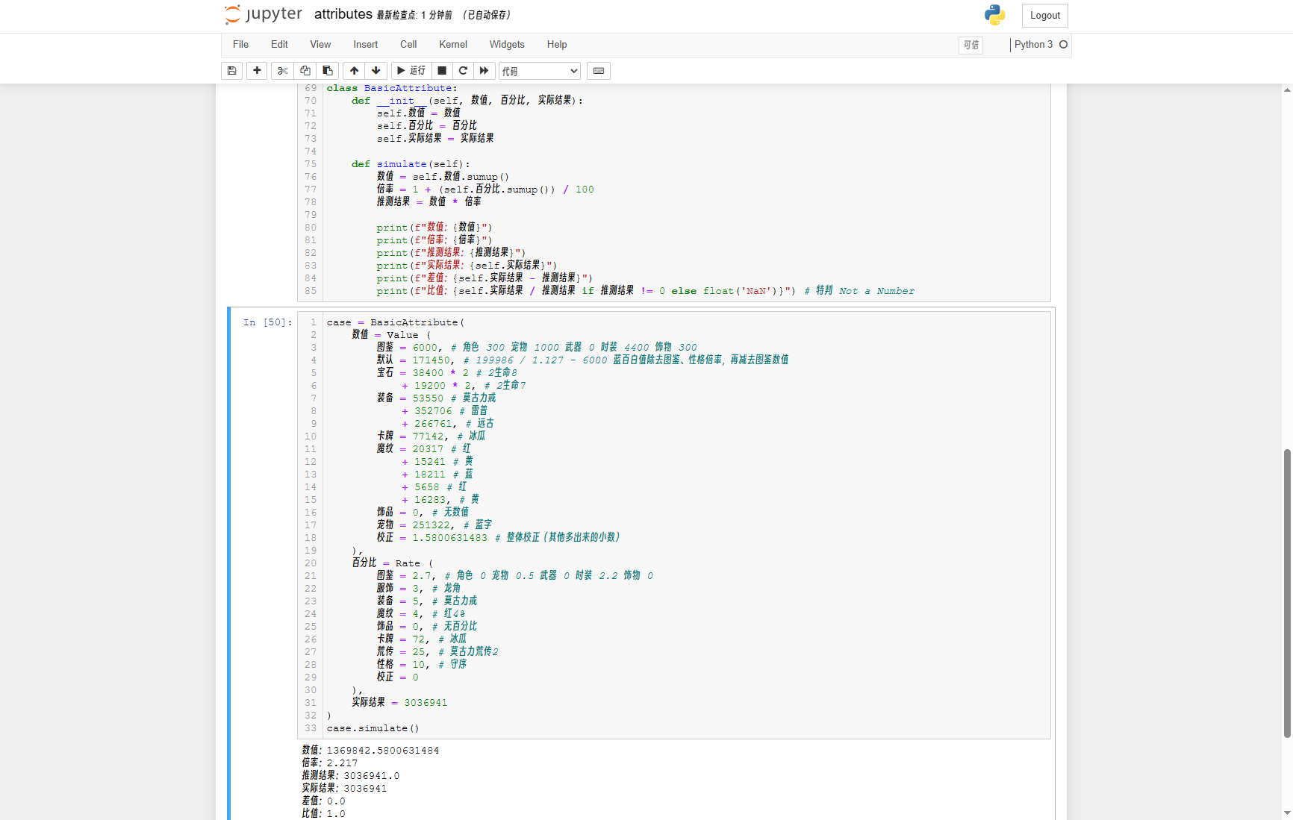The width and height of the screenshot is (1293, 820).
Task: Click the number 1.5800631483 in code
Action: coord(449,538)
